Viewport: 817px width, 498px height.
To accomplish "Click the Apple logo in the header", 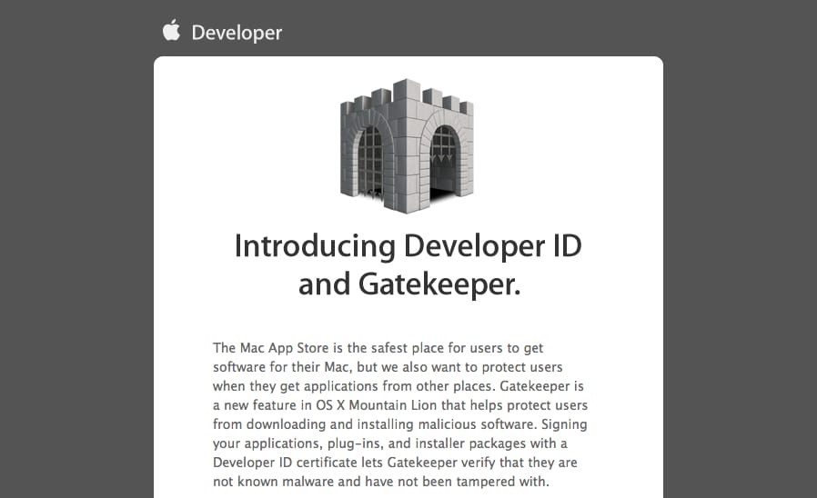I will point(171,30).
